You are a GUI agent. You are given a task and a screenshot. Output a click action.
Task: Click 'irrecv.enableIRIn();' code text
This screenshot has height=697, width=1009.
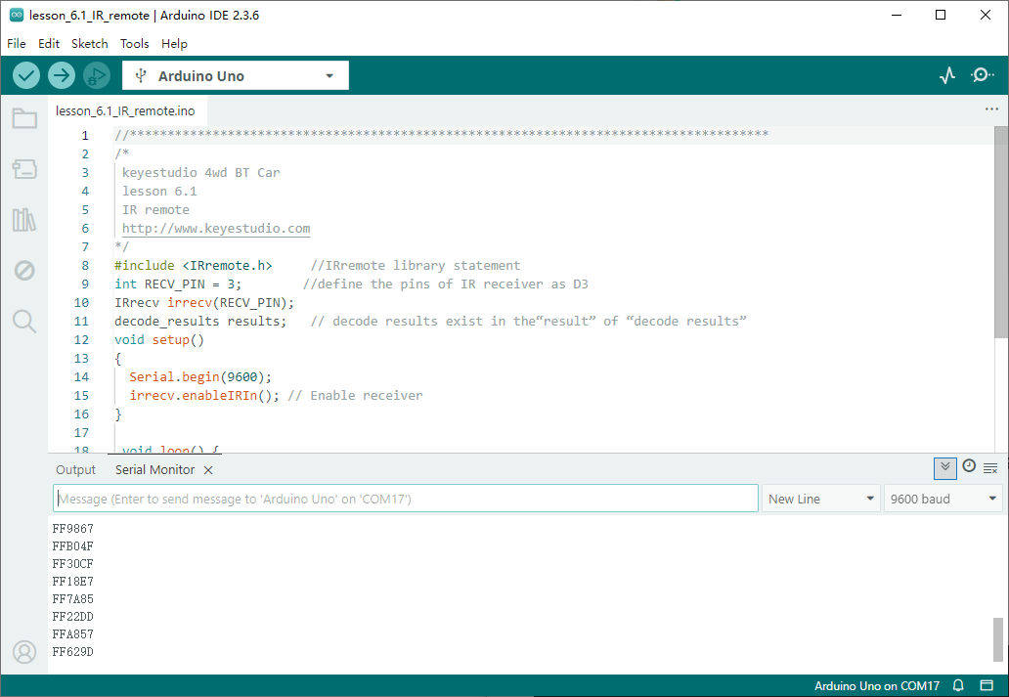(204, 396)
